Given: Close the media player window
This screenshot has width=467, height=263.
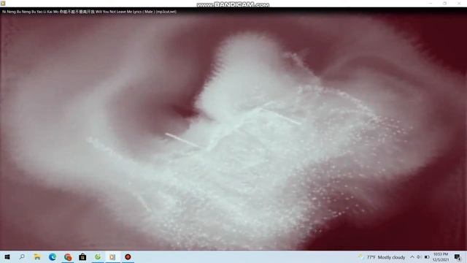Looking at the screenshot, I should pos(459,3).
